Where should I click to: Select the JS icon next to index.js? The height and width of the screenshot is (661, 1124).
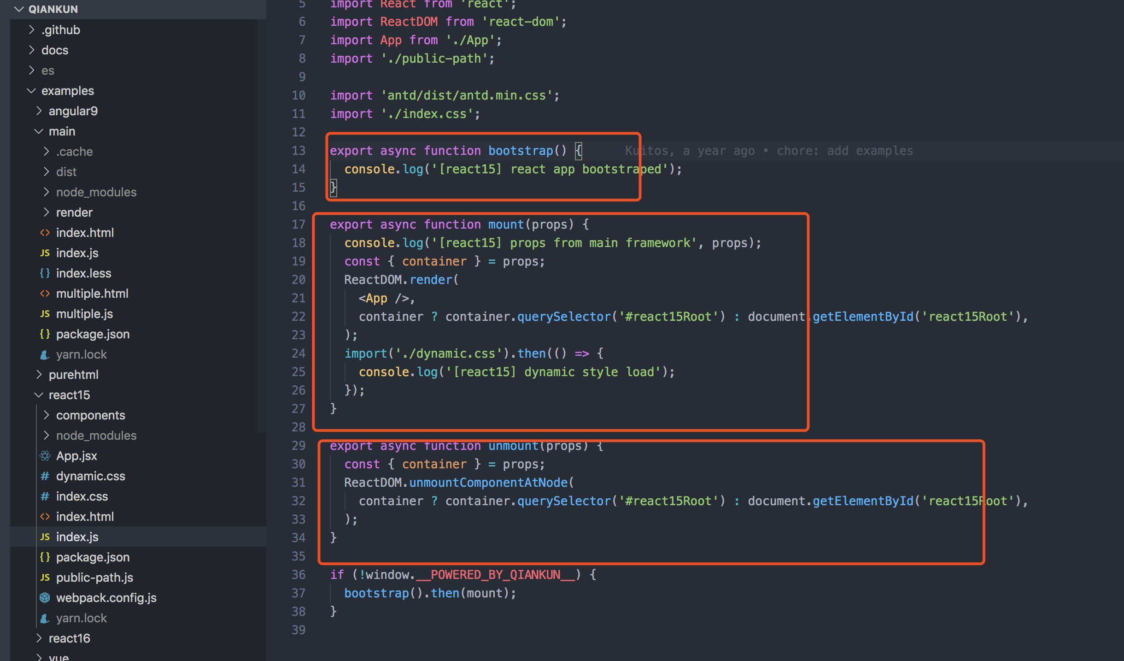[45, 537]
